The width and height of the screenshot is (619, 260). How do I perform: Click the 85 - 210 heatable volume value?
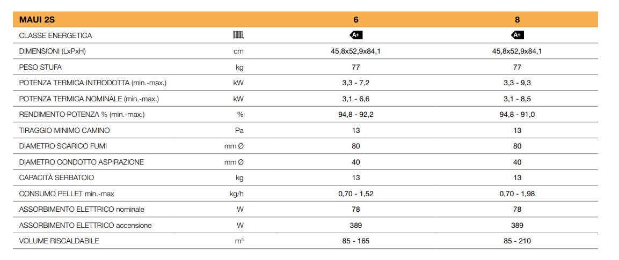pyautogui.click(x=517, y=241)
